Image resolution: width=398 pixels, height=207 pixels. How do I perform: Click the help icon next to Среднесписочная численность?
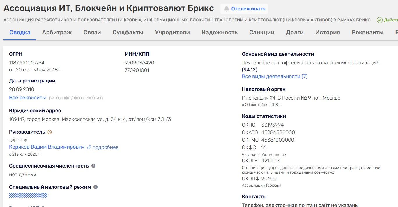pos(93,166)
